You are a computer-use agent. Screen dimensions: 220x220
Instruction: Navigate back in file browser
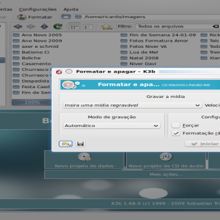(18, 26)
